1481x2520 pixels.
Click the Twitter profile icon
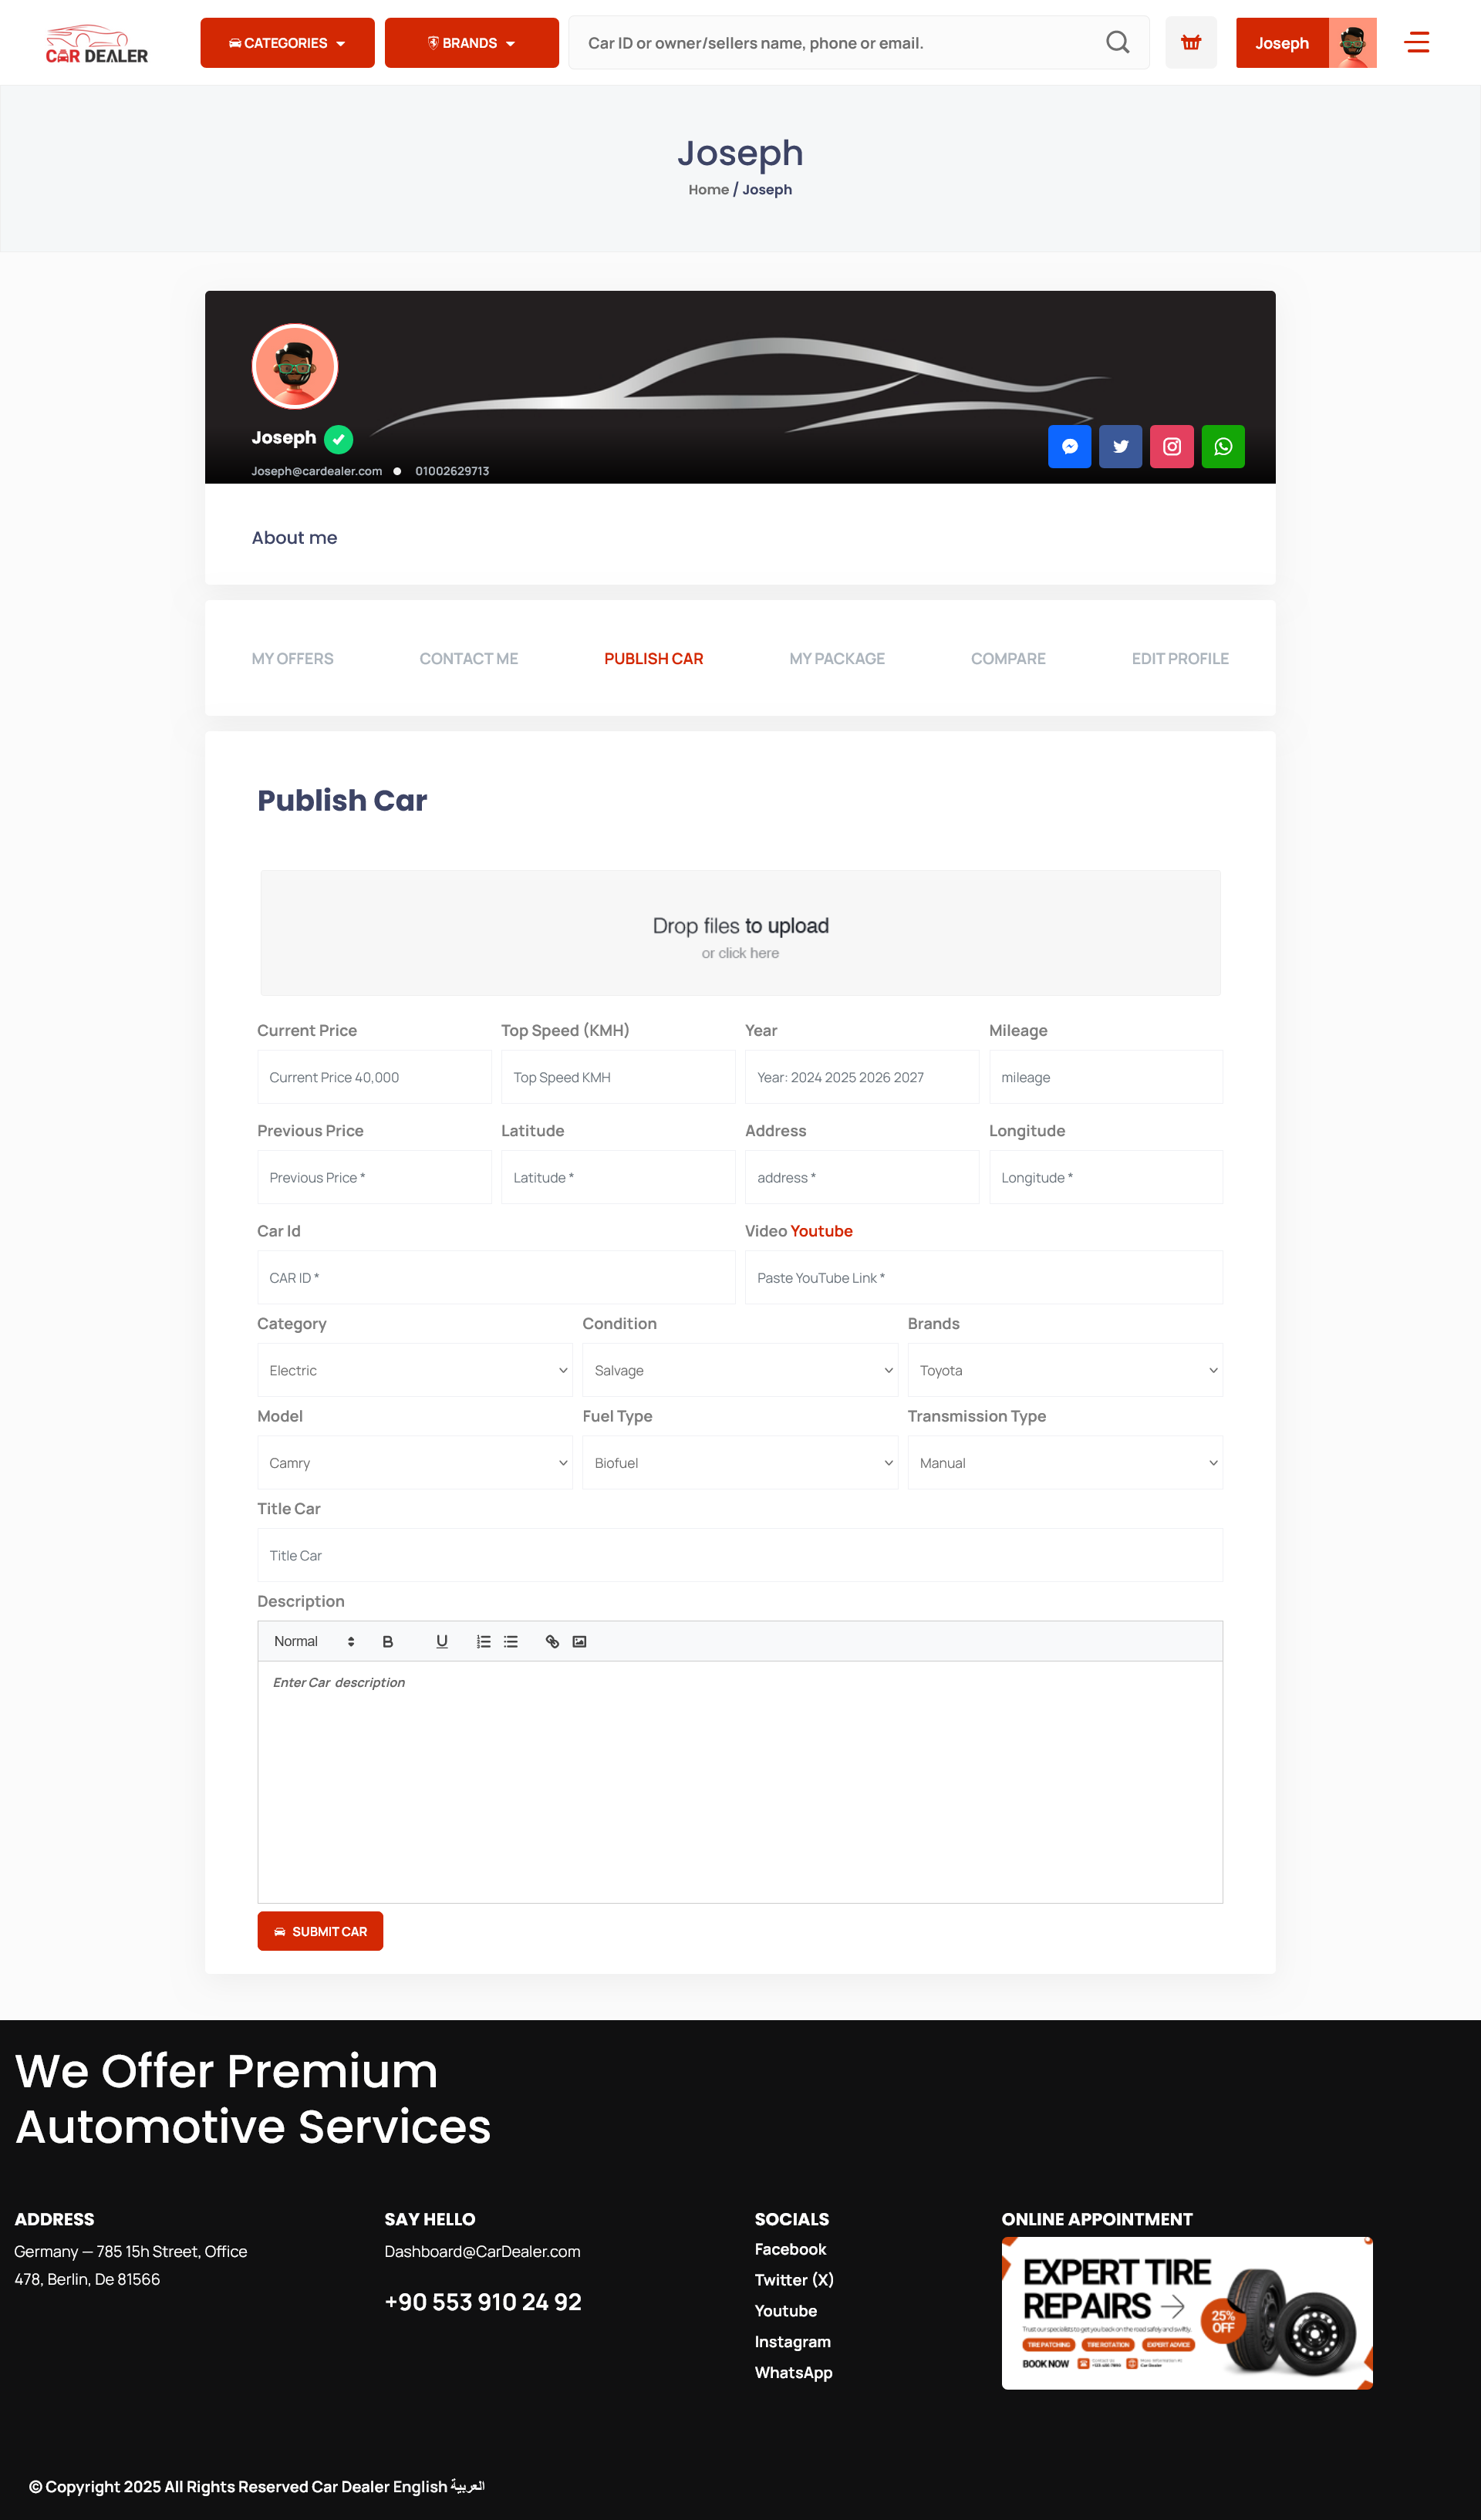[1120, 446]
